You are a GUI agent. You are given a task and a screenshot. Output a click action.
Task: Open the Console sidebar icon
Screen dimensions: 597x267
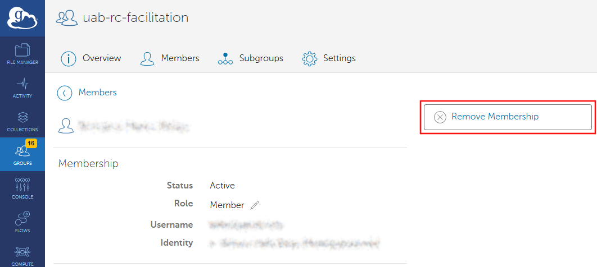coord(22,188)
